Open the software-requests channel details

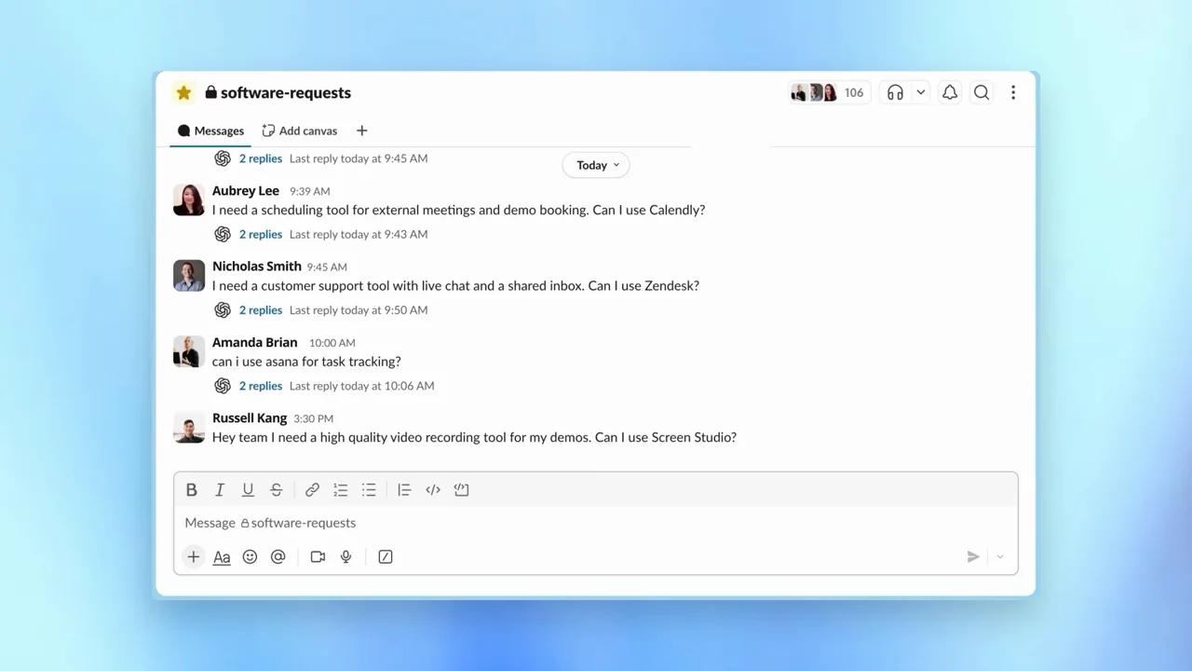[278, 92]
